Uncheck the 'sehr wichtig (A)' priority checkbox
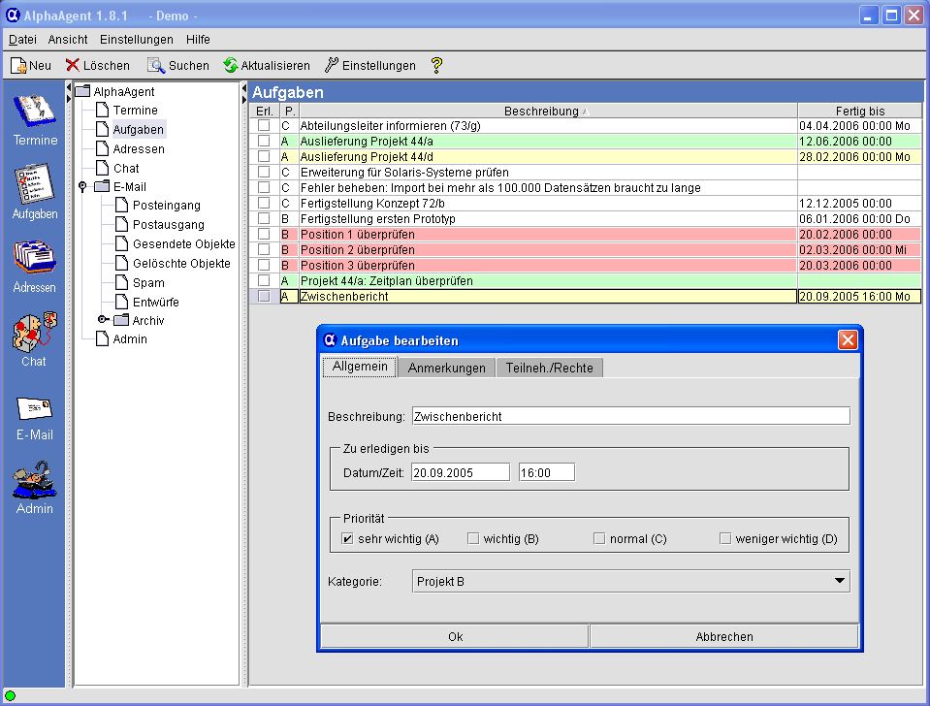The height and width of the screenshot is (706, 930). (x=348, y=539)
